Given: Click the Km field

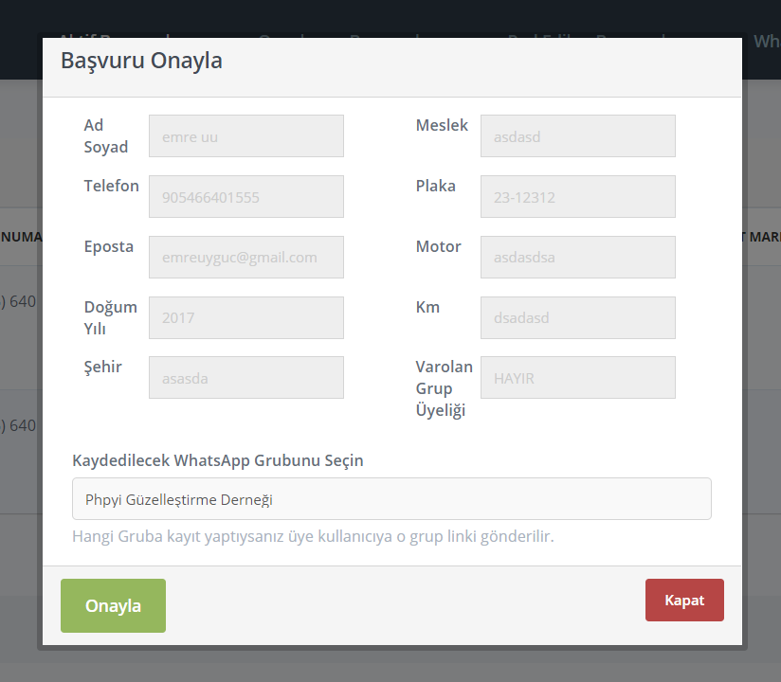Looking at the screenshot, I should click(578, 317).
